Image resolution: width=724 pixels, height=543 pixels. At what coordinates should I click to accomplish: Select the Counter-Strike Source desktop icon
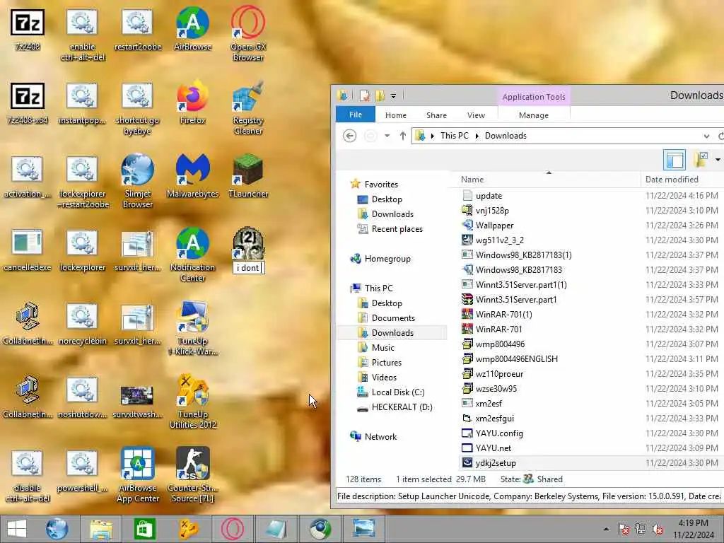[192, 474]
